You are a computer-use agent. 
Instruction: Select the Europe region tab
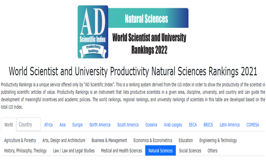tap(78, 125)
